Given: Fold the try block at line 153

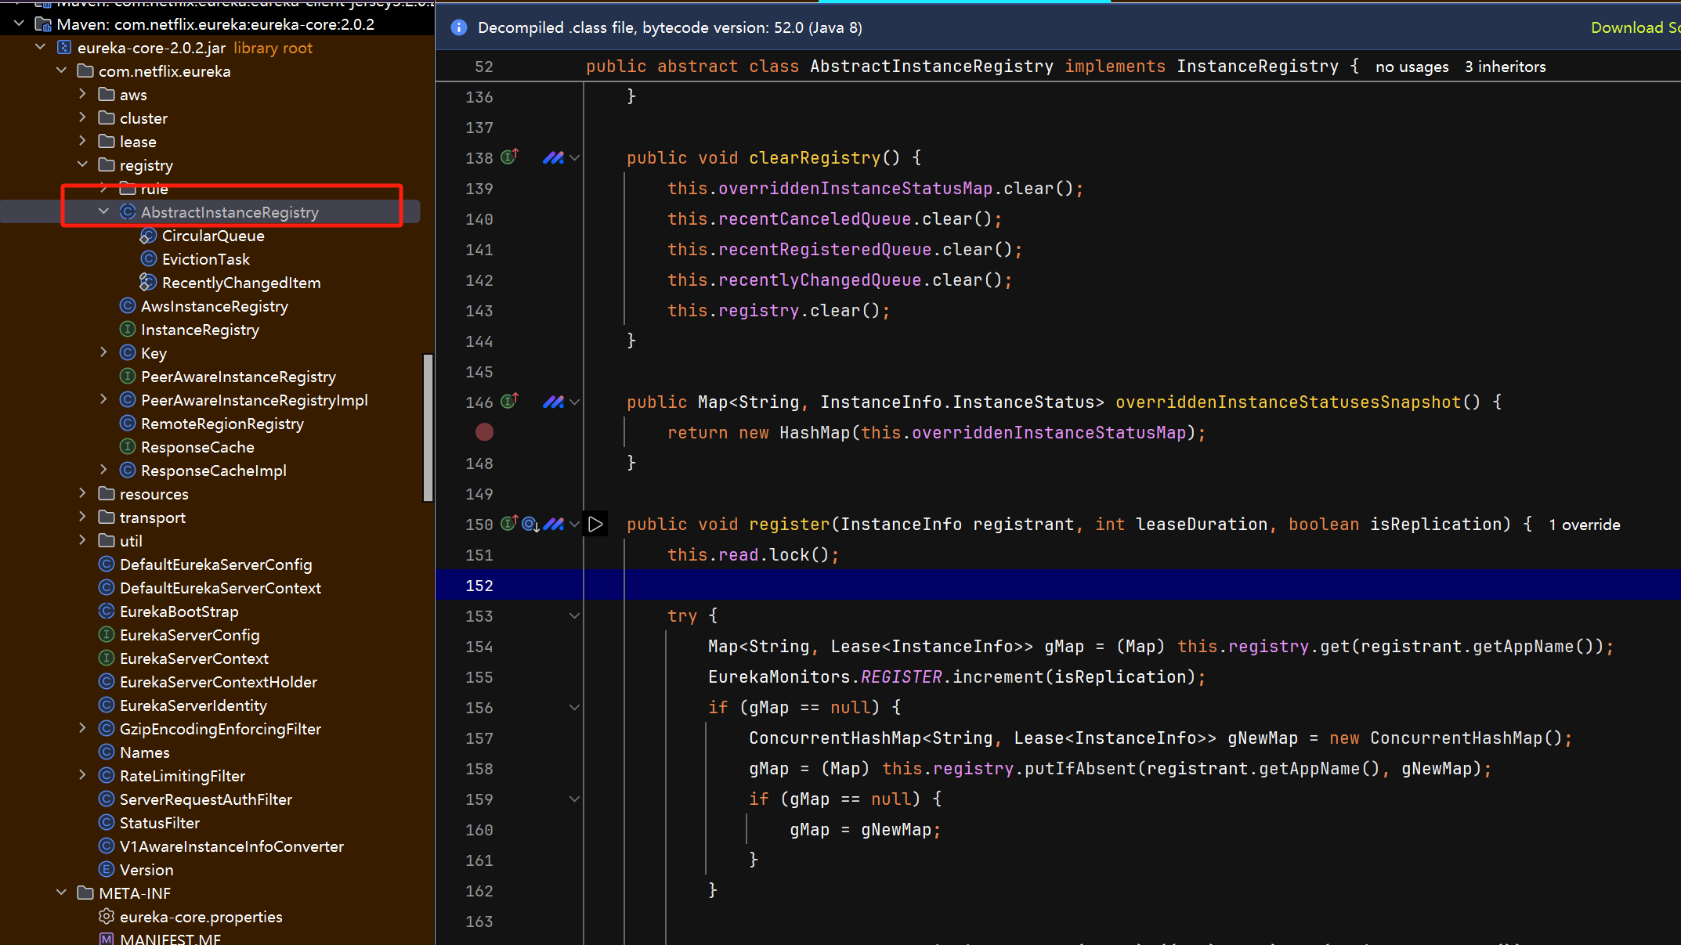Looking at the screenshot, I should (575, 615).
